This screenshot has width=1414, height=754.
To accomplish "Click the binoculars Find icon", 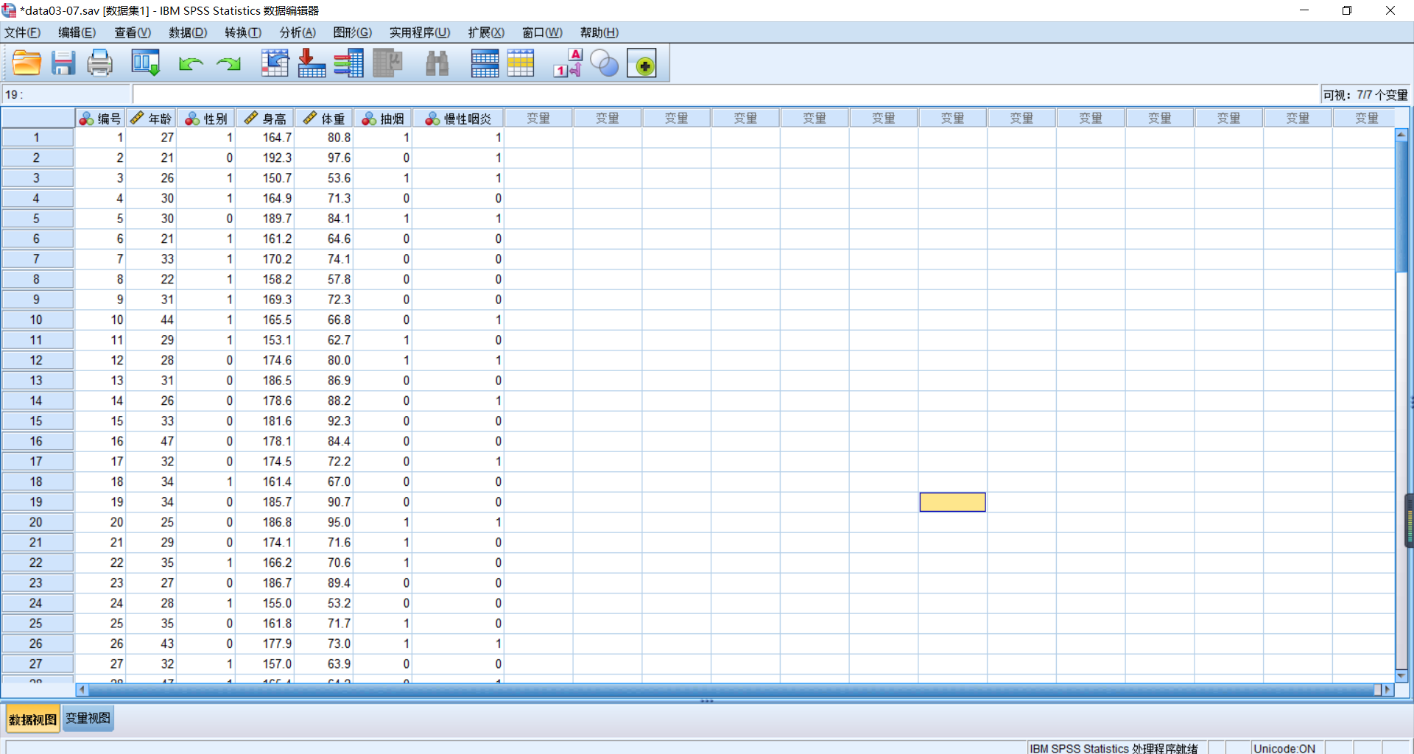I will point(437,63).
